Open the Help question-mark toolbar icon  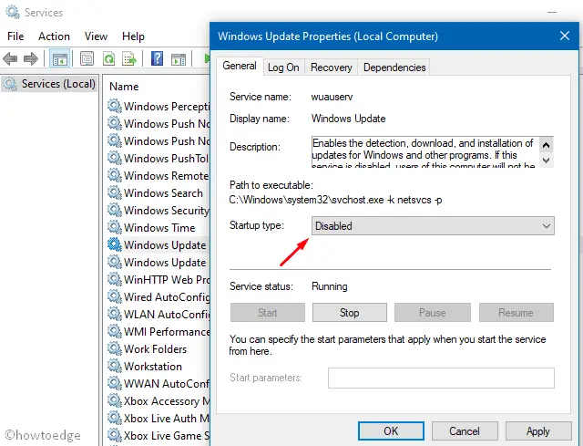[x=157, y=58]
